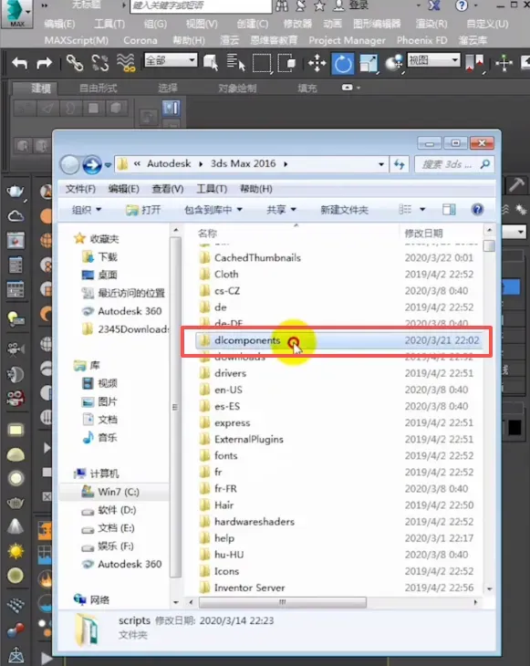This screenshot has width=530, height=666.
Task: Open the 包含到库中 dropdown
Action: point(213,210)
